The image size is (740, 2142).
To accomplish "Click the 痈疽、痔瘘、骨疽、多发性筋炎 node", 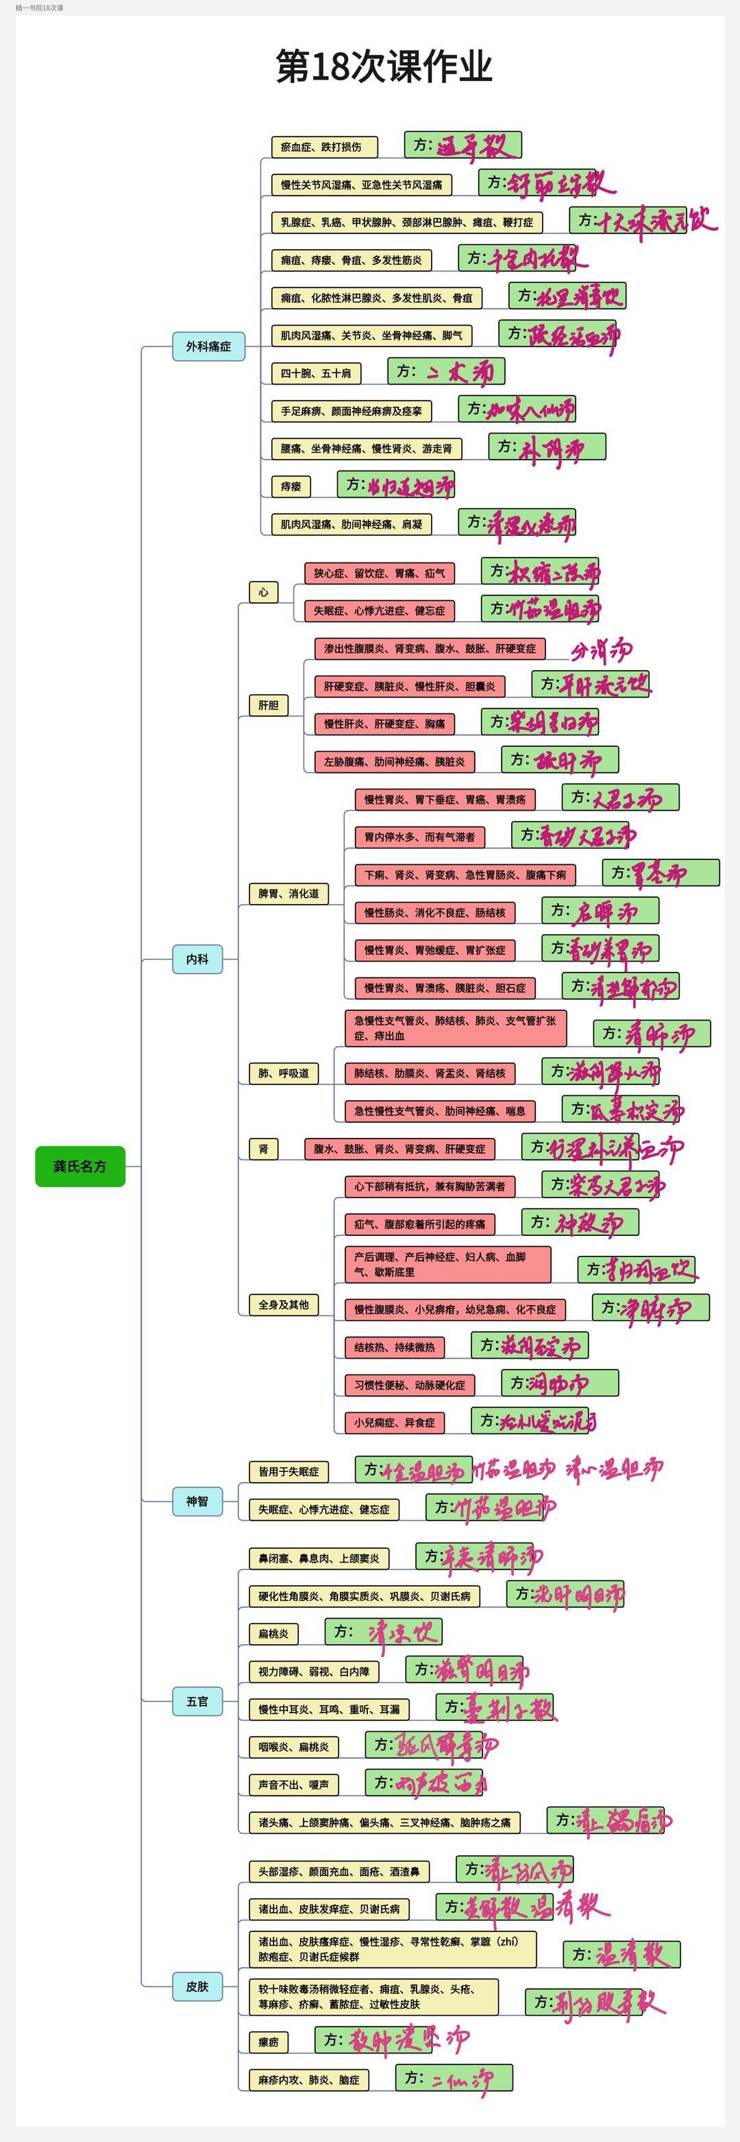I will click(x=351, y=260).
